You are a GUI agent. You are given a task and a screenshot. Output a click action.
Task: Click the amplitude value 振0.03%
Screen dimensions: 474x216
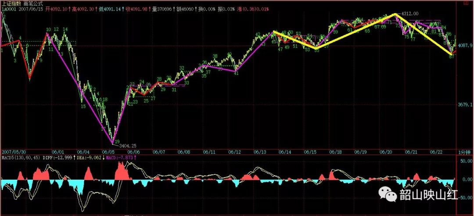(x=226, y=9)
